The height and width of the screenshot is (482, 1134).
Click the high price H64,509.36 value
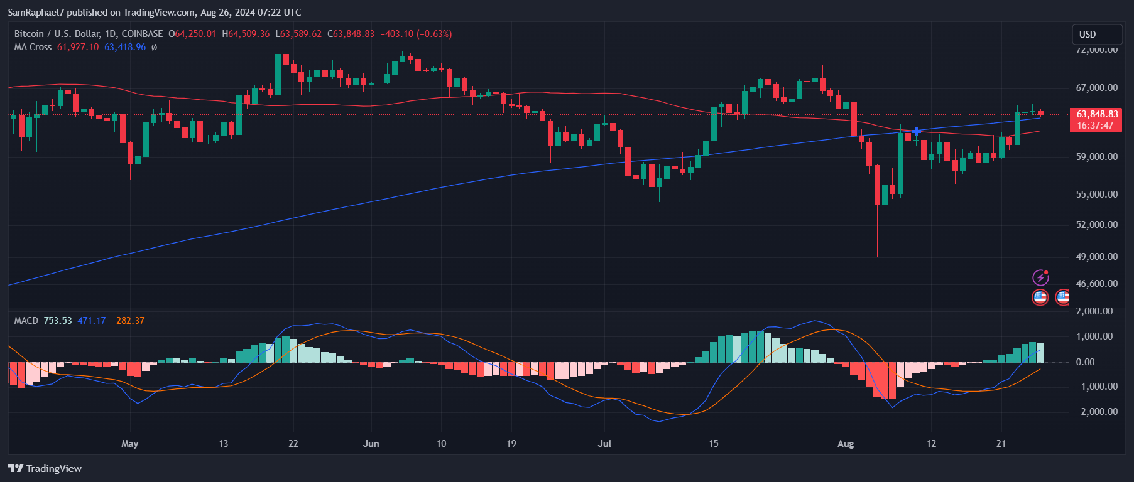(246, 34)
